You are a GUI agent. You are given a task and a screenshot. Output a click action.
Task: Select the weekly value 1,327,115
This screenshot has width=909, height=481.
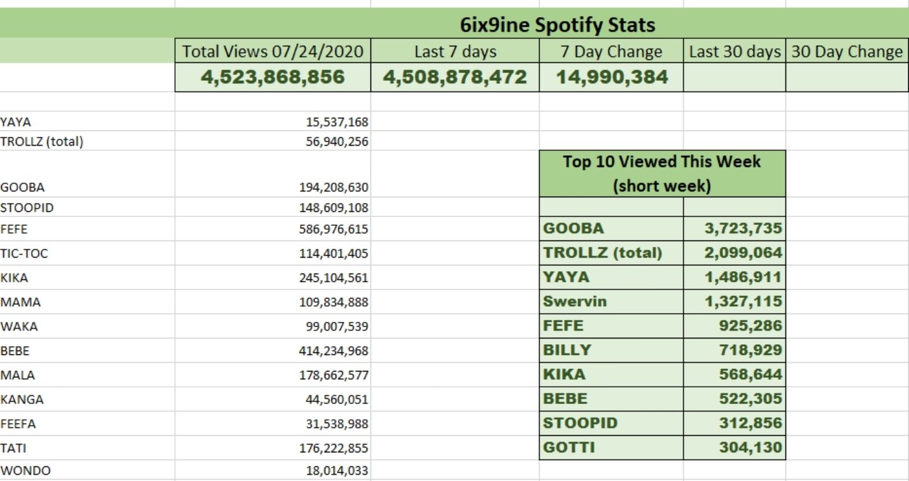coord(743,301)
